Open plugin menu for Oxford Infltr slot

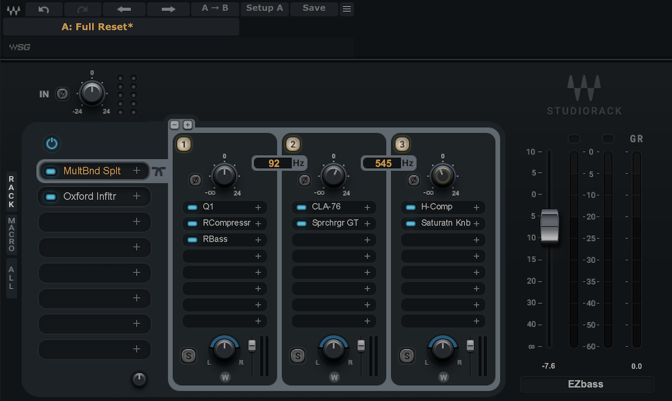coord(136,196)
